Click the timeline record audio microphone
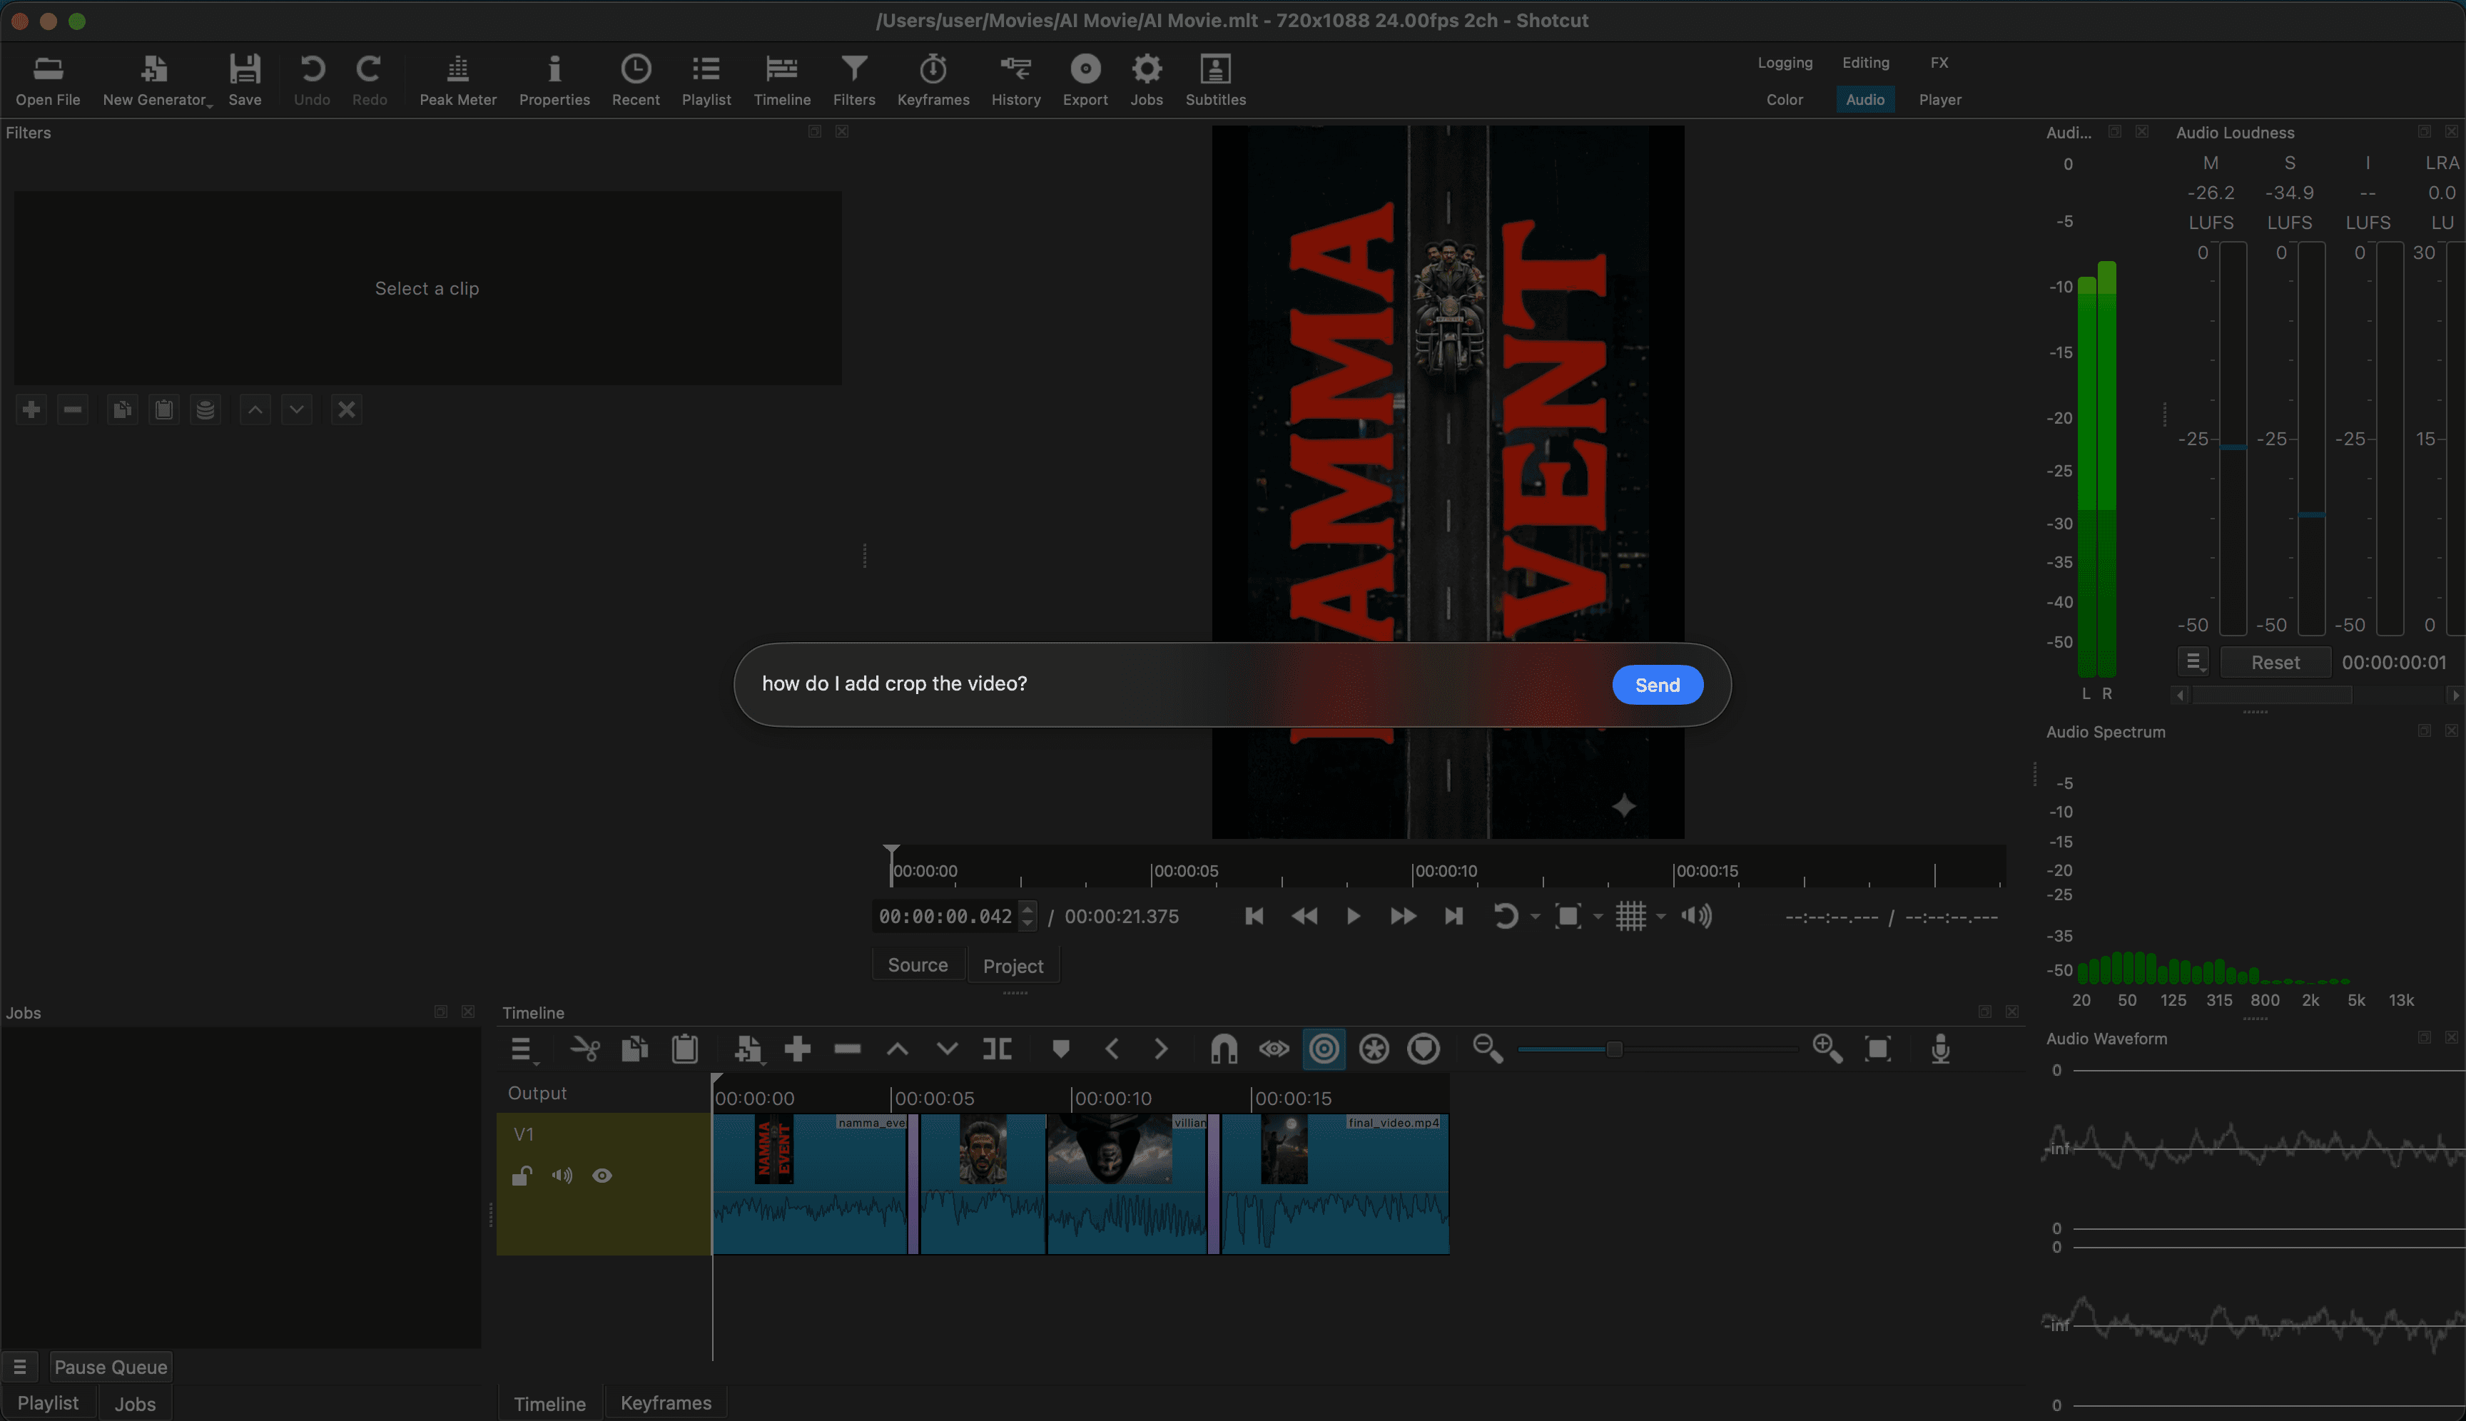 1940,1049
